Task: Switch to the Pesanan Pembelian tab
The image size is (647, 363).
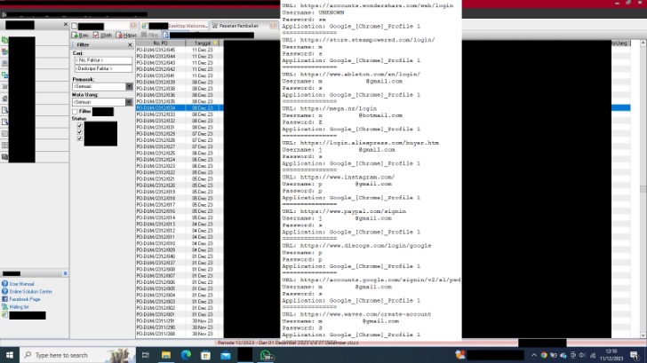Action: pos(238,26)
